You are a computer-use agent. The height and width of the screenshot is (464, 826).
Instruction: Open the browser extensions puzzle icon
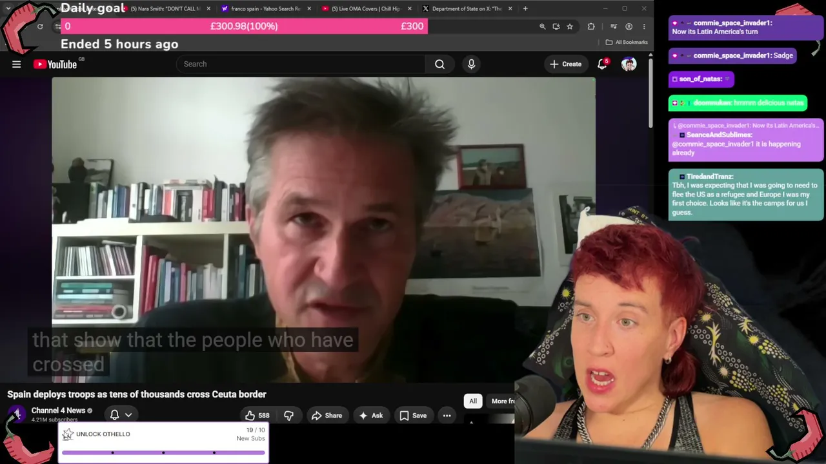pos(591,26)
